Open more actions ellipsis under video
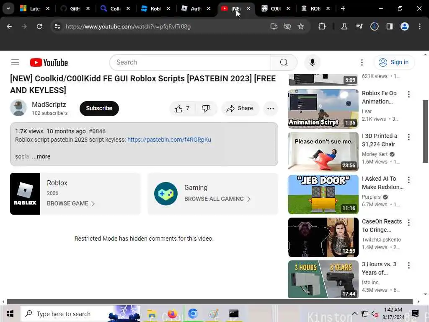This screenshot has height=322, width=429. (270, 109)
